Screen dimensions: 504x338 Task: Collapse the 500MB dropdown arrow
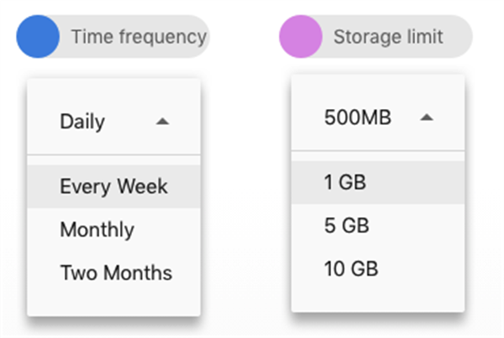(x=427, y=117)
